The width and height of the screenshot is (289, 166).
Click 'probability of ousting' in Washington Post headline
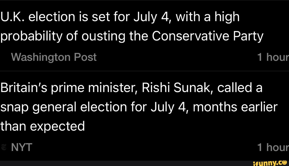pyautogui.click(x=62, y=36)
